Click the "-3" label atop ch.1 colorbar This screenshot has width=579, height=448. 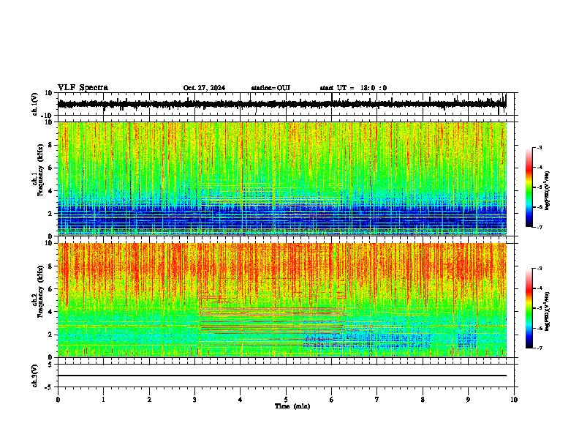coord(539,147)
